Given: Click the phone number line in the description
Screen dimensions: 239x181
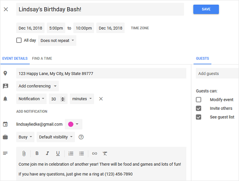Looking at the screenshot, I should 75,174.
